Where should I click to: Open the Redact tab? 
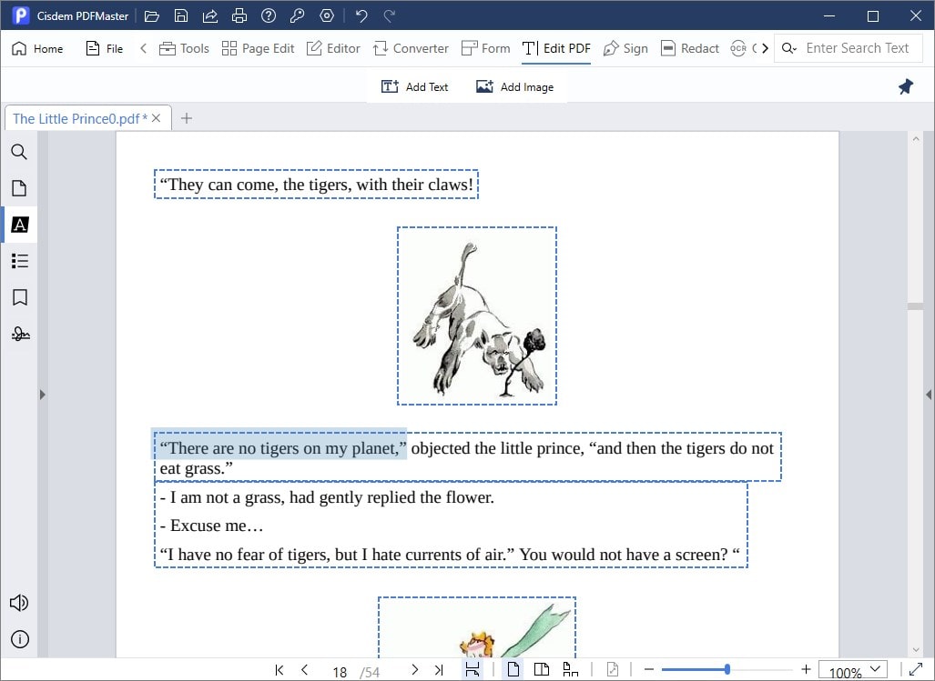point(690,48)
